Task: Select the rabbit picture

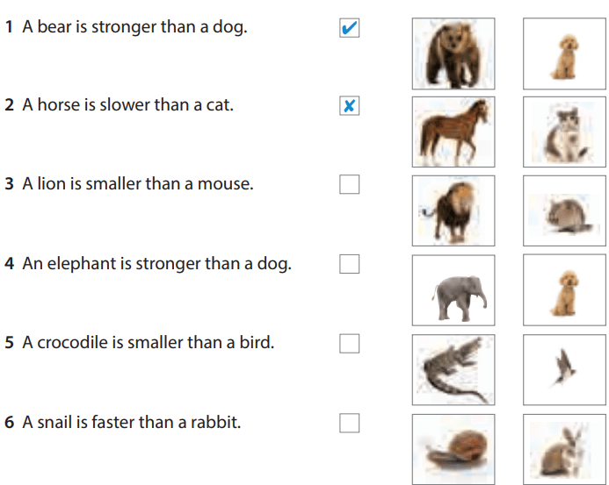Action: click(563, 449)
